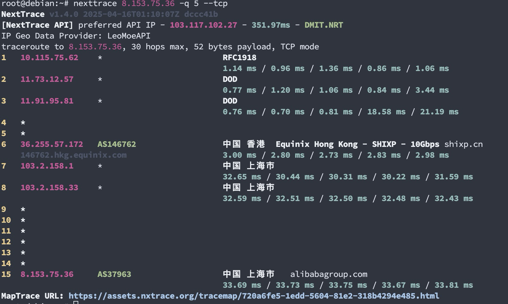Click the alibabagroup.com domain text
508x304 pixels.
329,274
